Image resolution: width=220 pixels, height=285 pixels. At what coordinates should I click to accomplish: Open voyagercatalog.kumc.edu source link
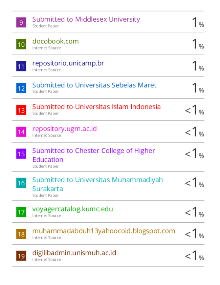pyautogui.click(x=73, y=209)
